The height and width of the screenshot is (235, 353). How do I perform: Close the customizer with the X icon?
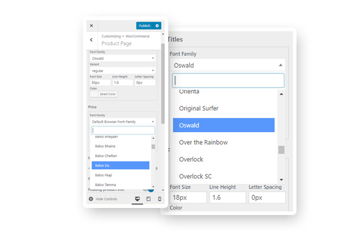(x=91, y=26)
